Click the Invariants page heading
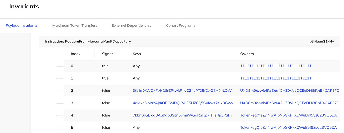344x133 pixels. point(24,7)
